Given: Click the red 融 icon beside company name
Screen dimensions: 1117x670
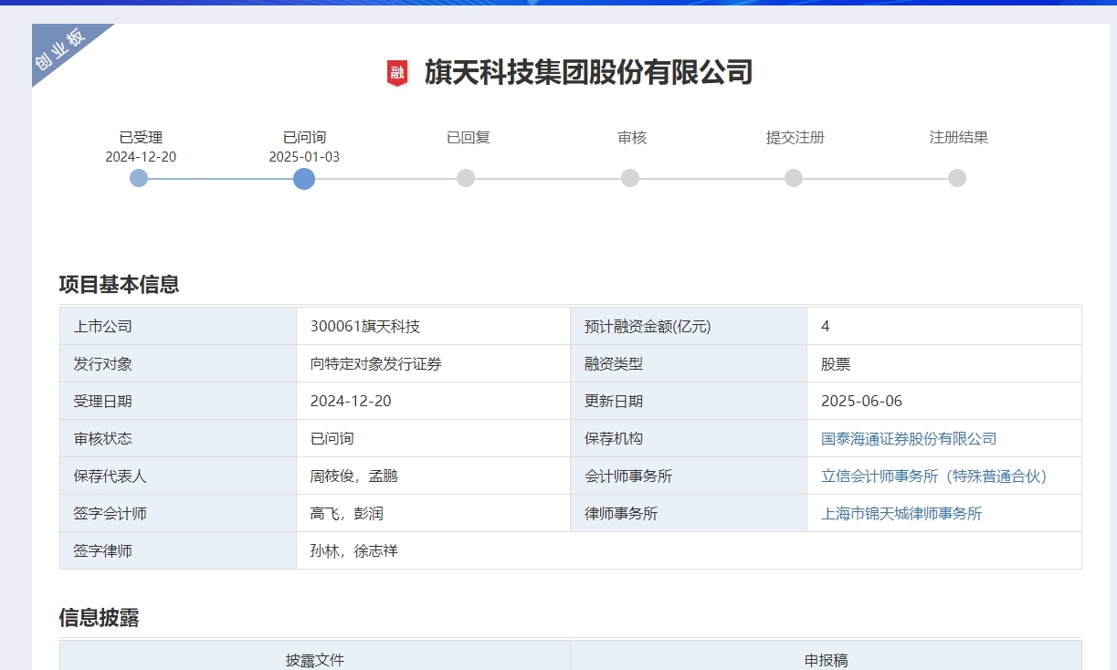Looking at the screenshot, I should click(x=397, y=73).
